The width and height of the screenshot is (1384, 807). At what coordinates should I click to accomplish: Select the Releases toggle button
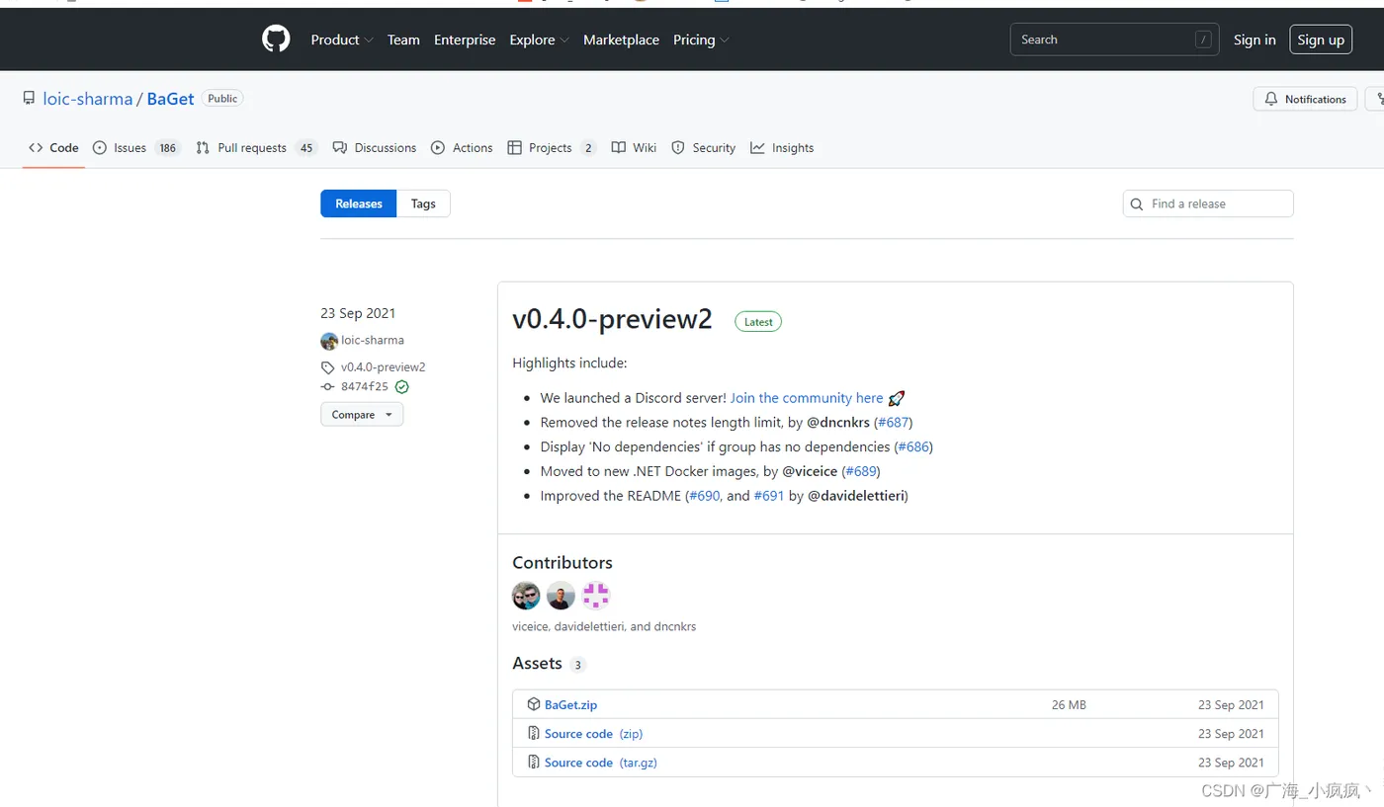click(x=358, y=203)
